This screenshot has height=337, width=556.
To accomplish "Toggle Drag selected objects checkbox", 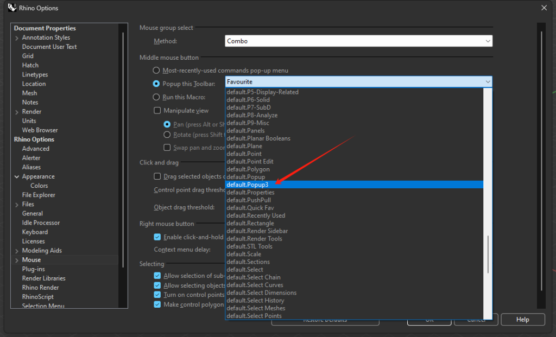I will click(157, 176).
